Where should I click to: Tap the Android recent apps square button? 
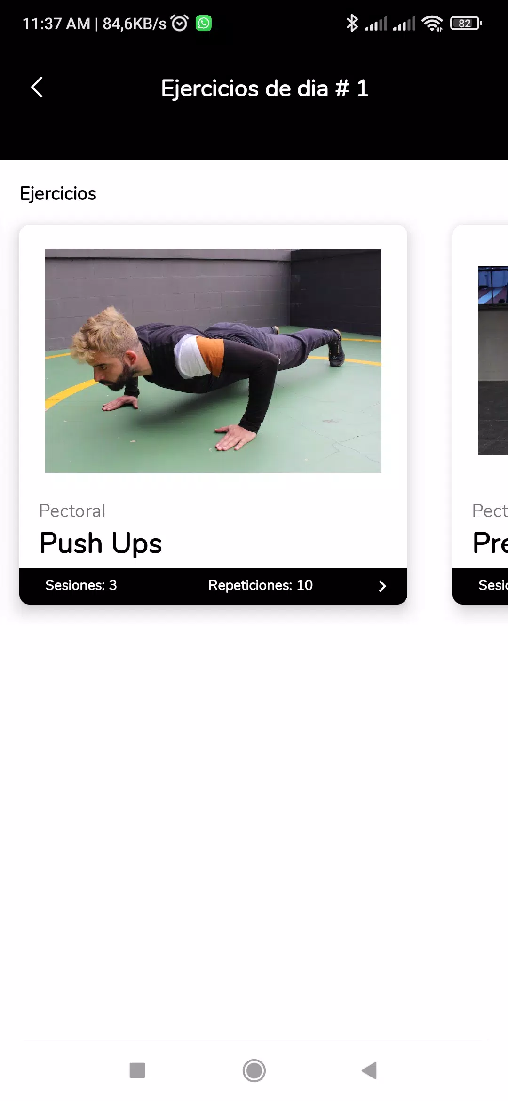click(x=137, y=1070)
